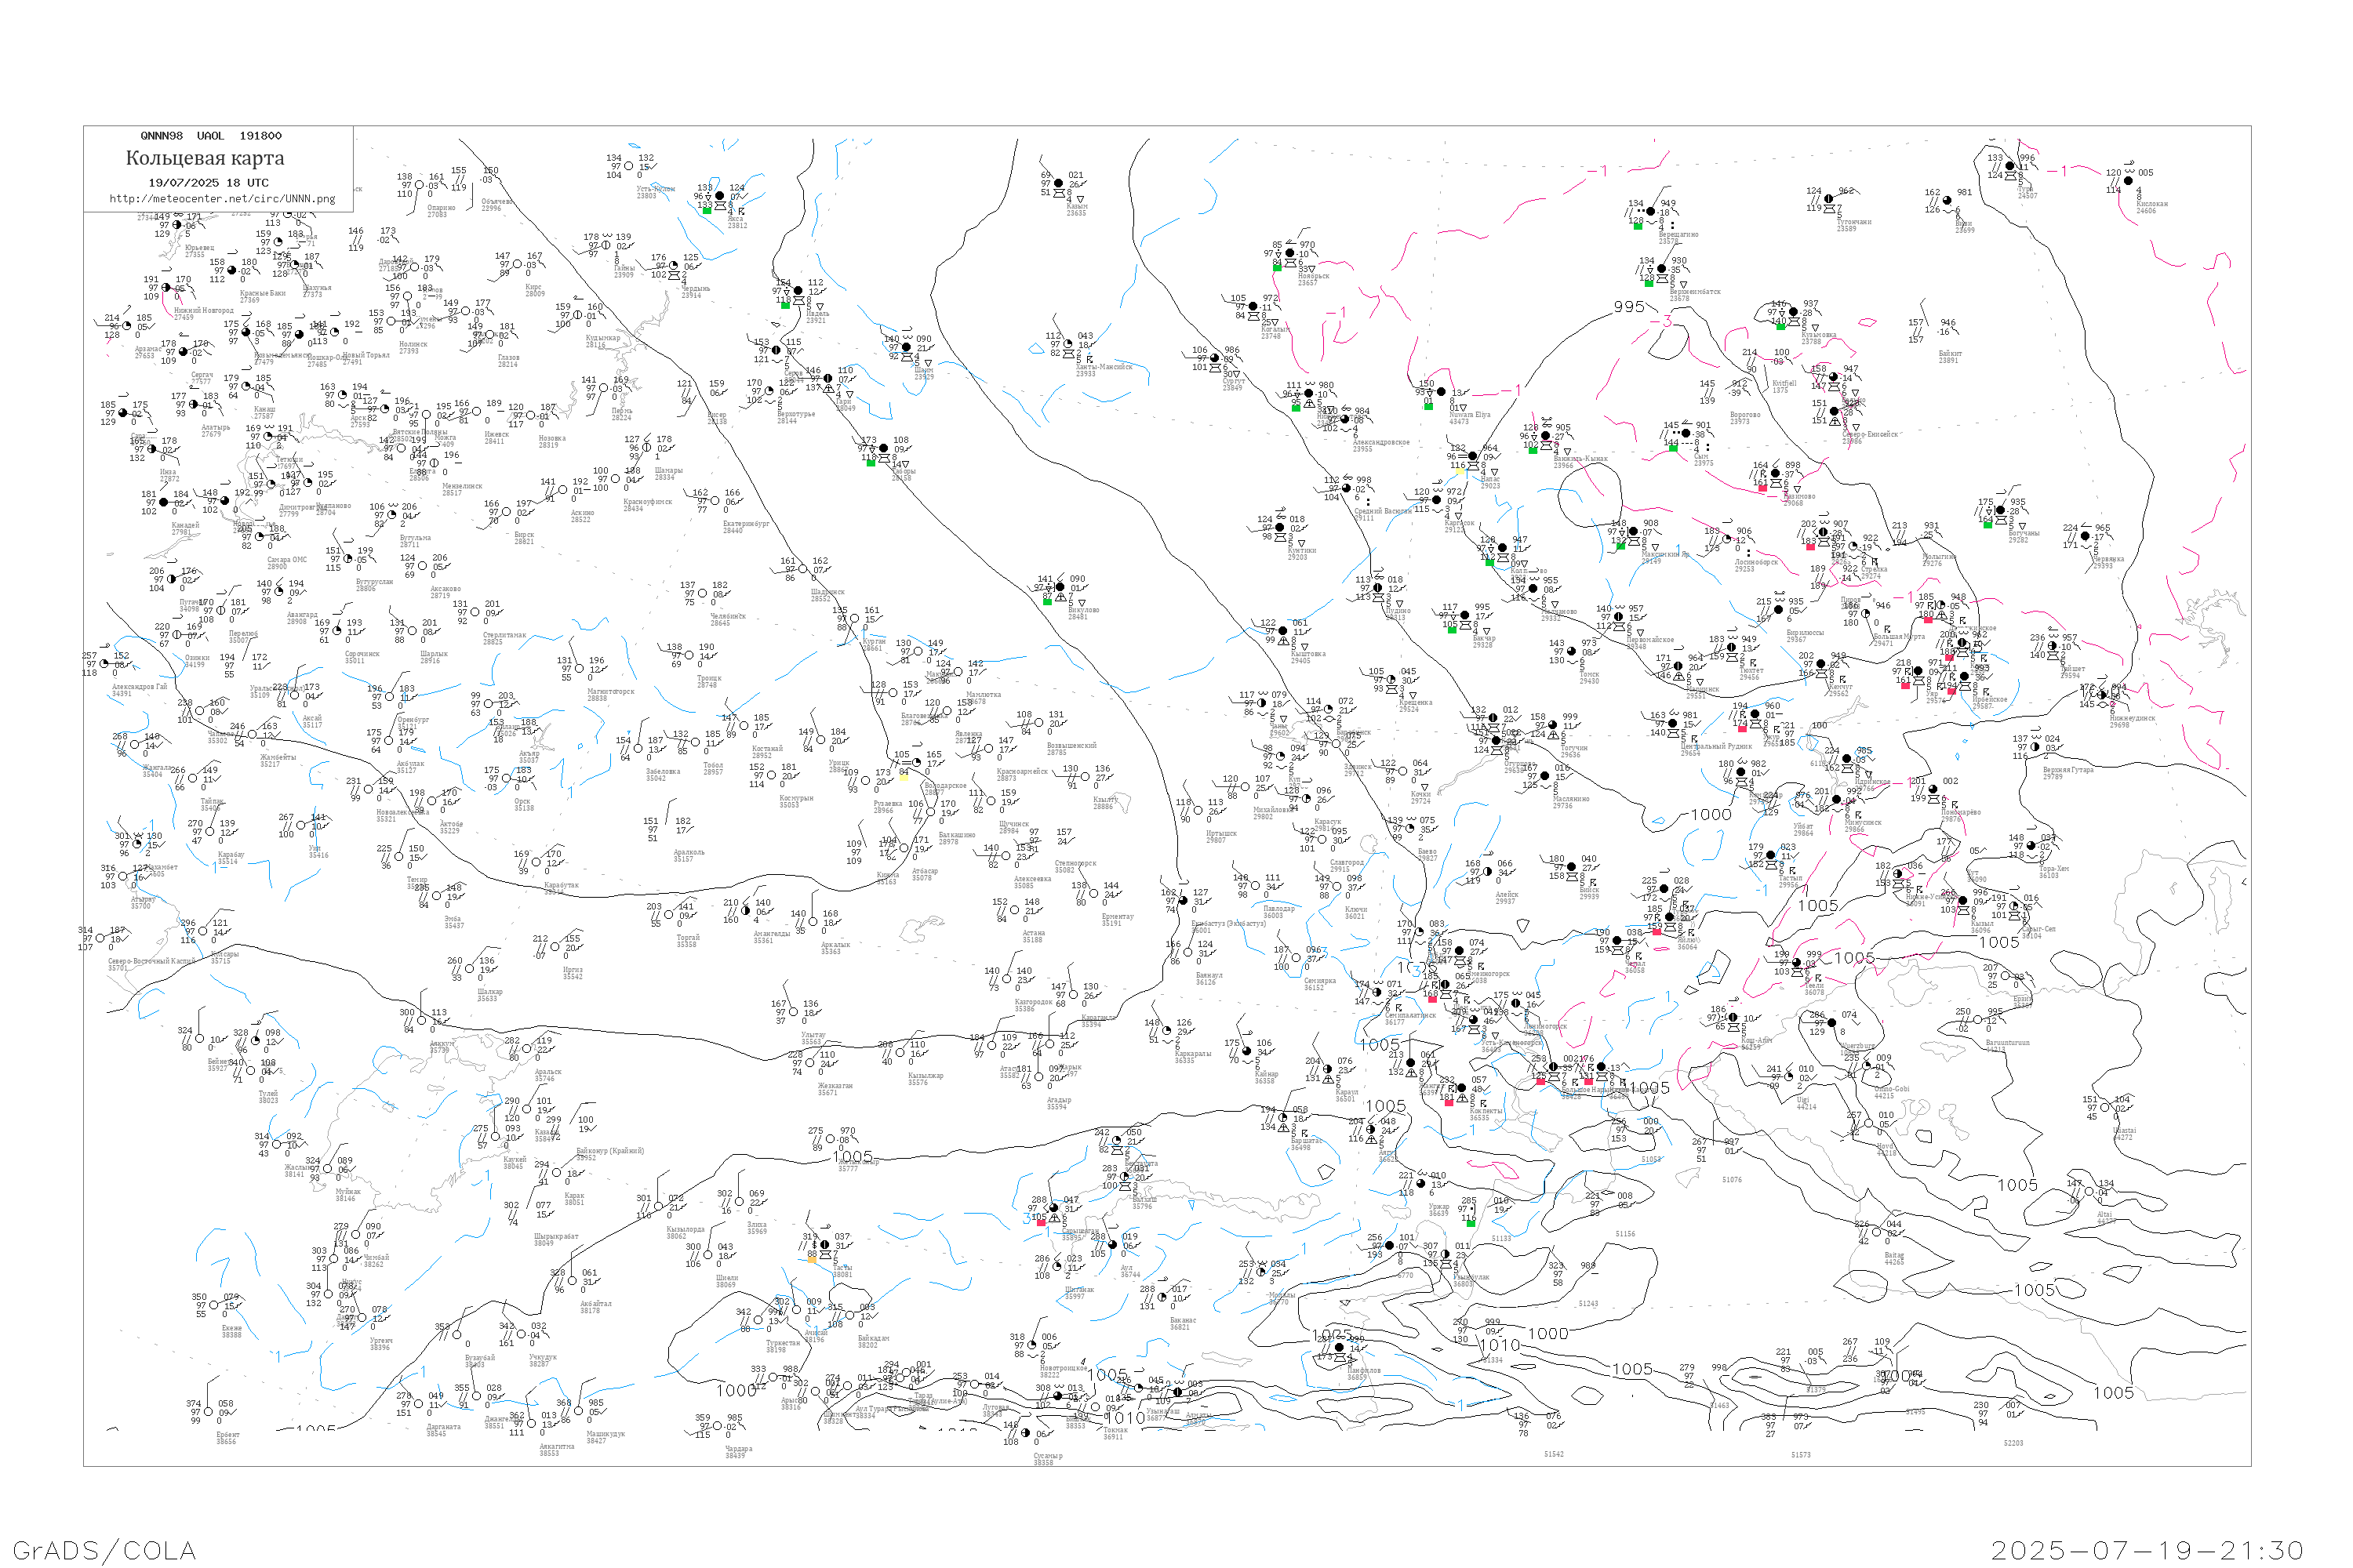
Task: Click the Богучаны station filled circle
Action: coord(2001,511)
